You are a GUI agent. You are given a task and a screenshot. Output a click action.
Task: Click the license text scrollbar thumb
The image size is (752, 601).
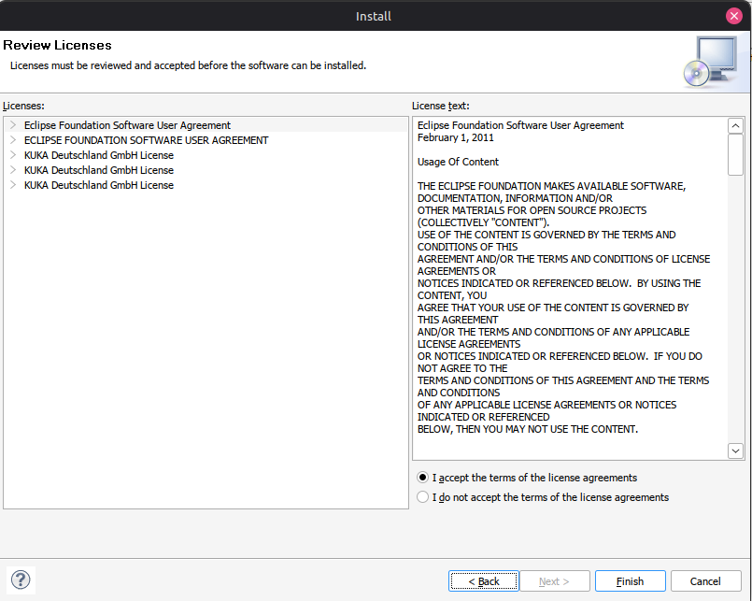[x=735, y=154]
